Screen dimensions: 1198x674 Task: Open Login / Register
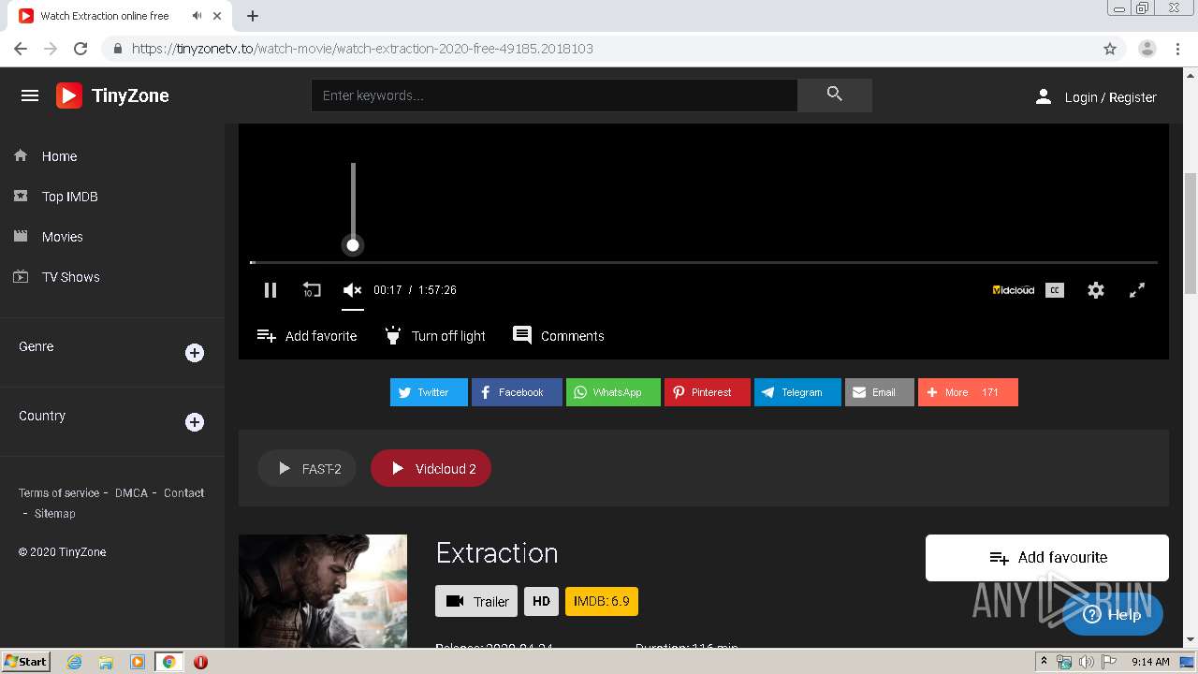click(1096, 97)
